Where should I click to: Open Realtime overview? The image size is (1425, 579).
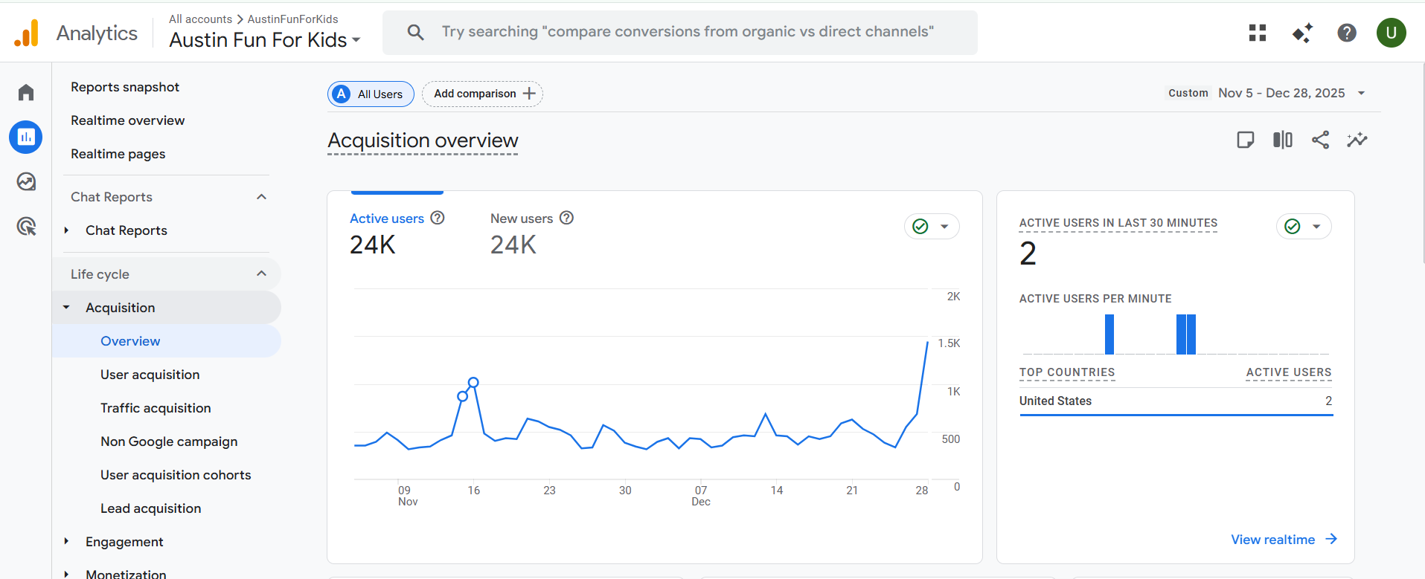click(128, 120)
